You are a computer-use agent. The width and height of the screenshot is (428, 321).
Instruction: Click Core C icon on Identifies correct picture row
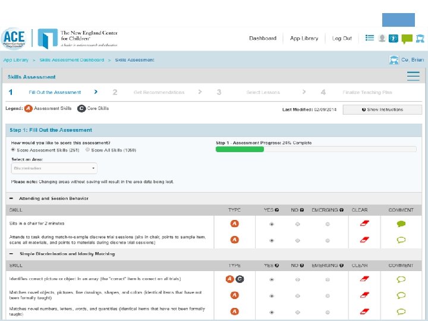click(240, 279)
